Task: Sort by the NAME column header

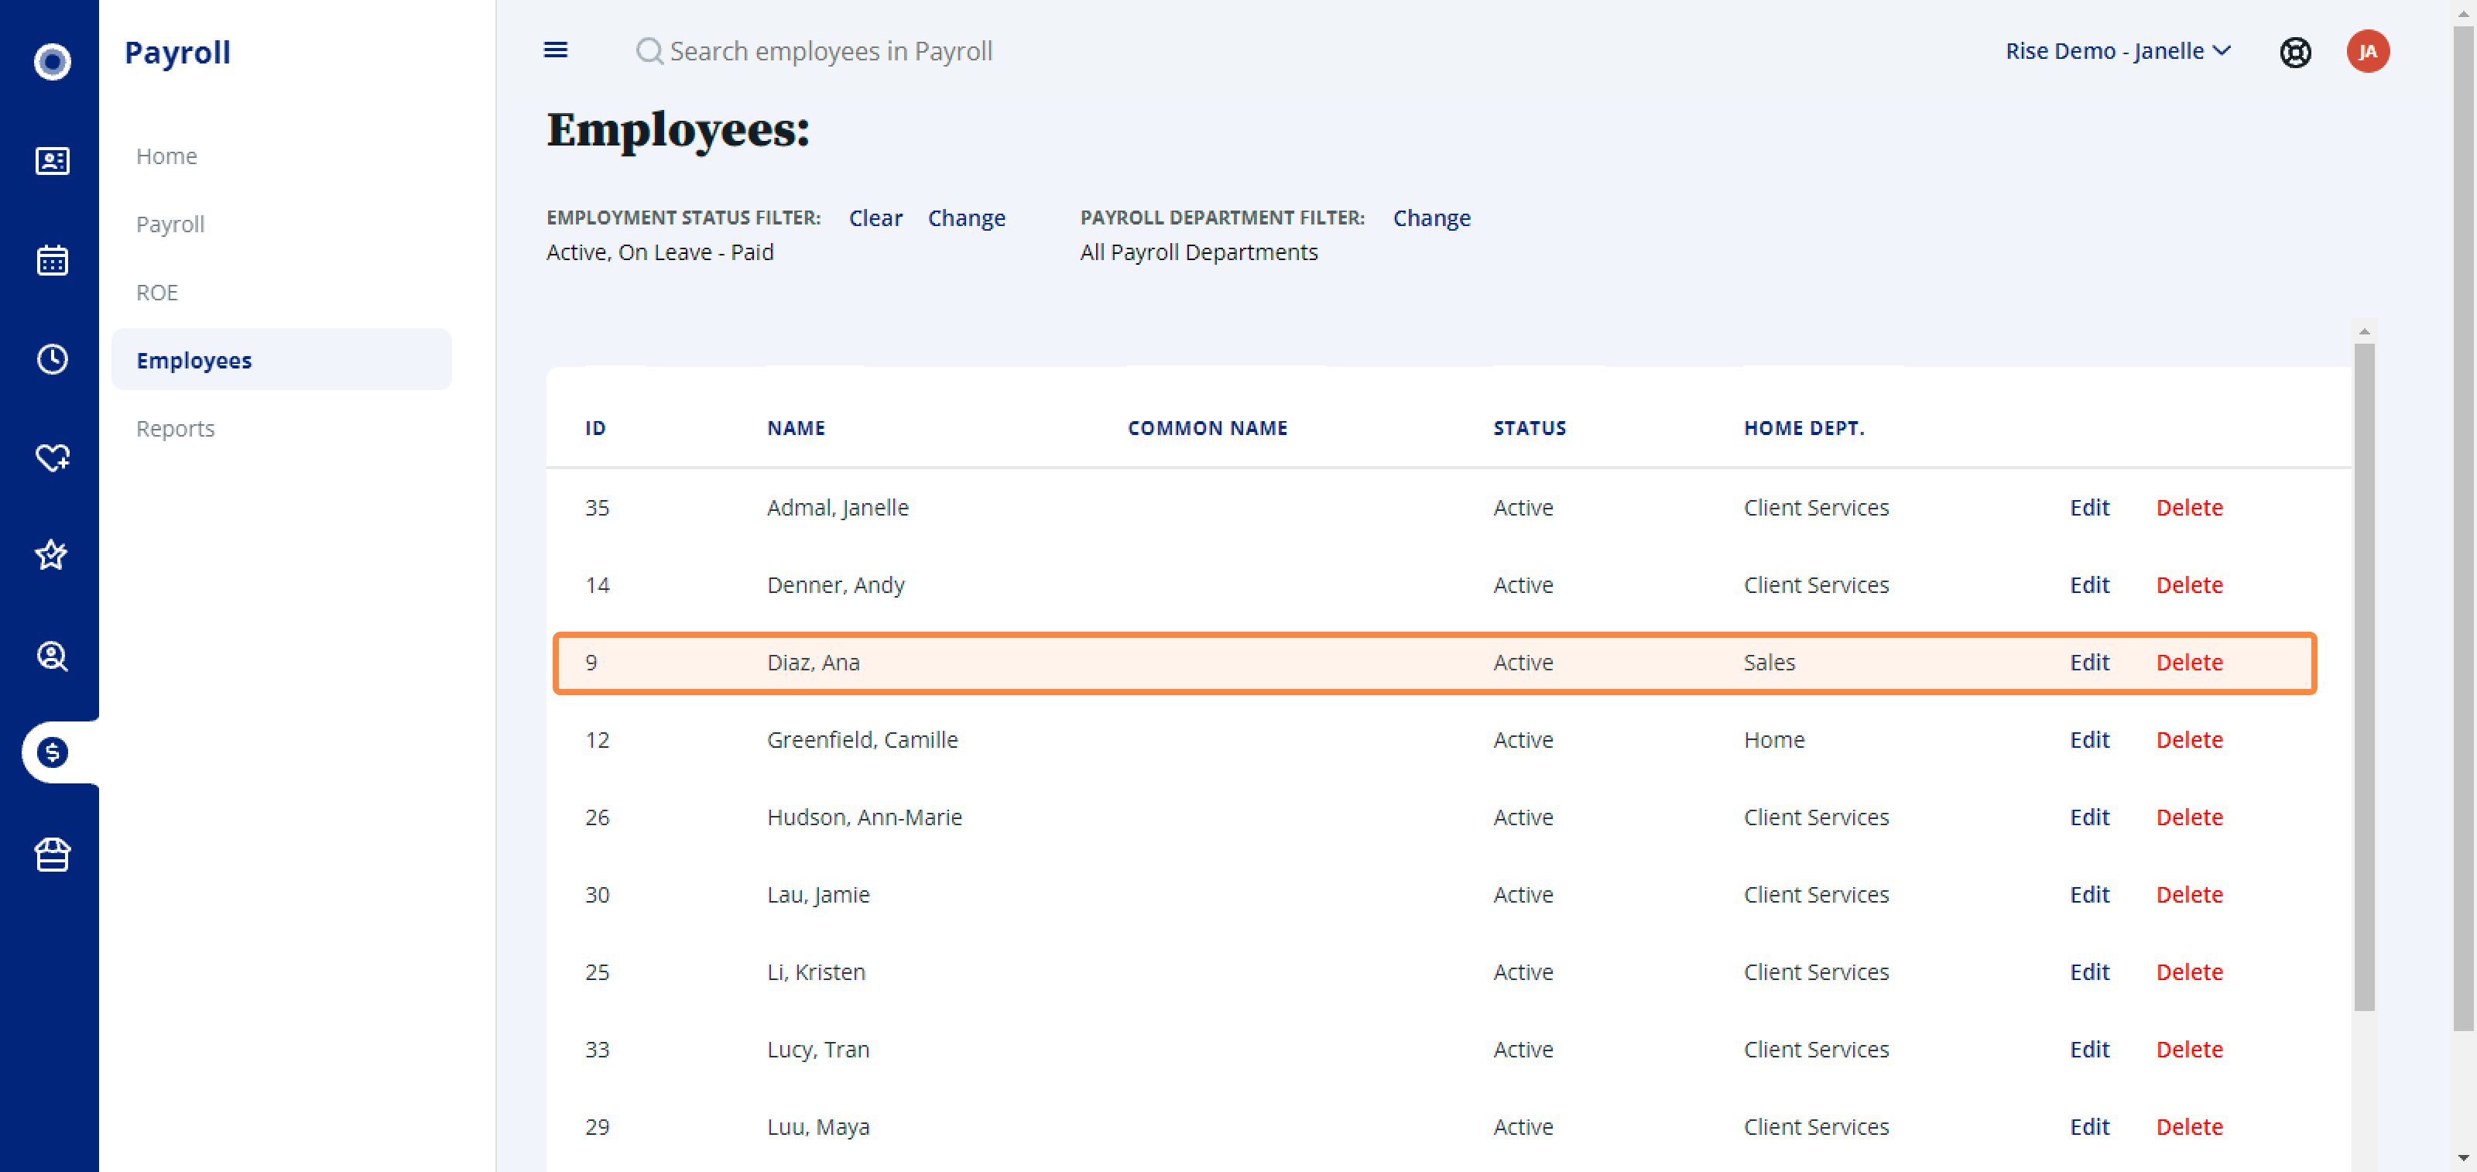Action: [x=797, y=428]
